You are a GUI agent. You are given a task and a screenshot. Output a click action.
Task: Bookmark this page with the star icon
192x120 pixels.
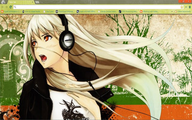[x=182, y=7]
